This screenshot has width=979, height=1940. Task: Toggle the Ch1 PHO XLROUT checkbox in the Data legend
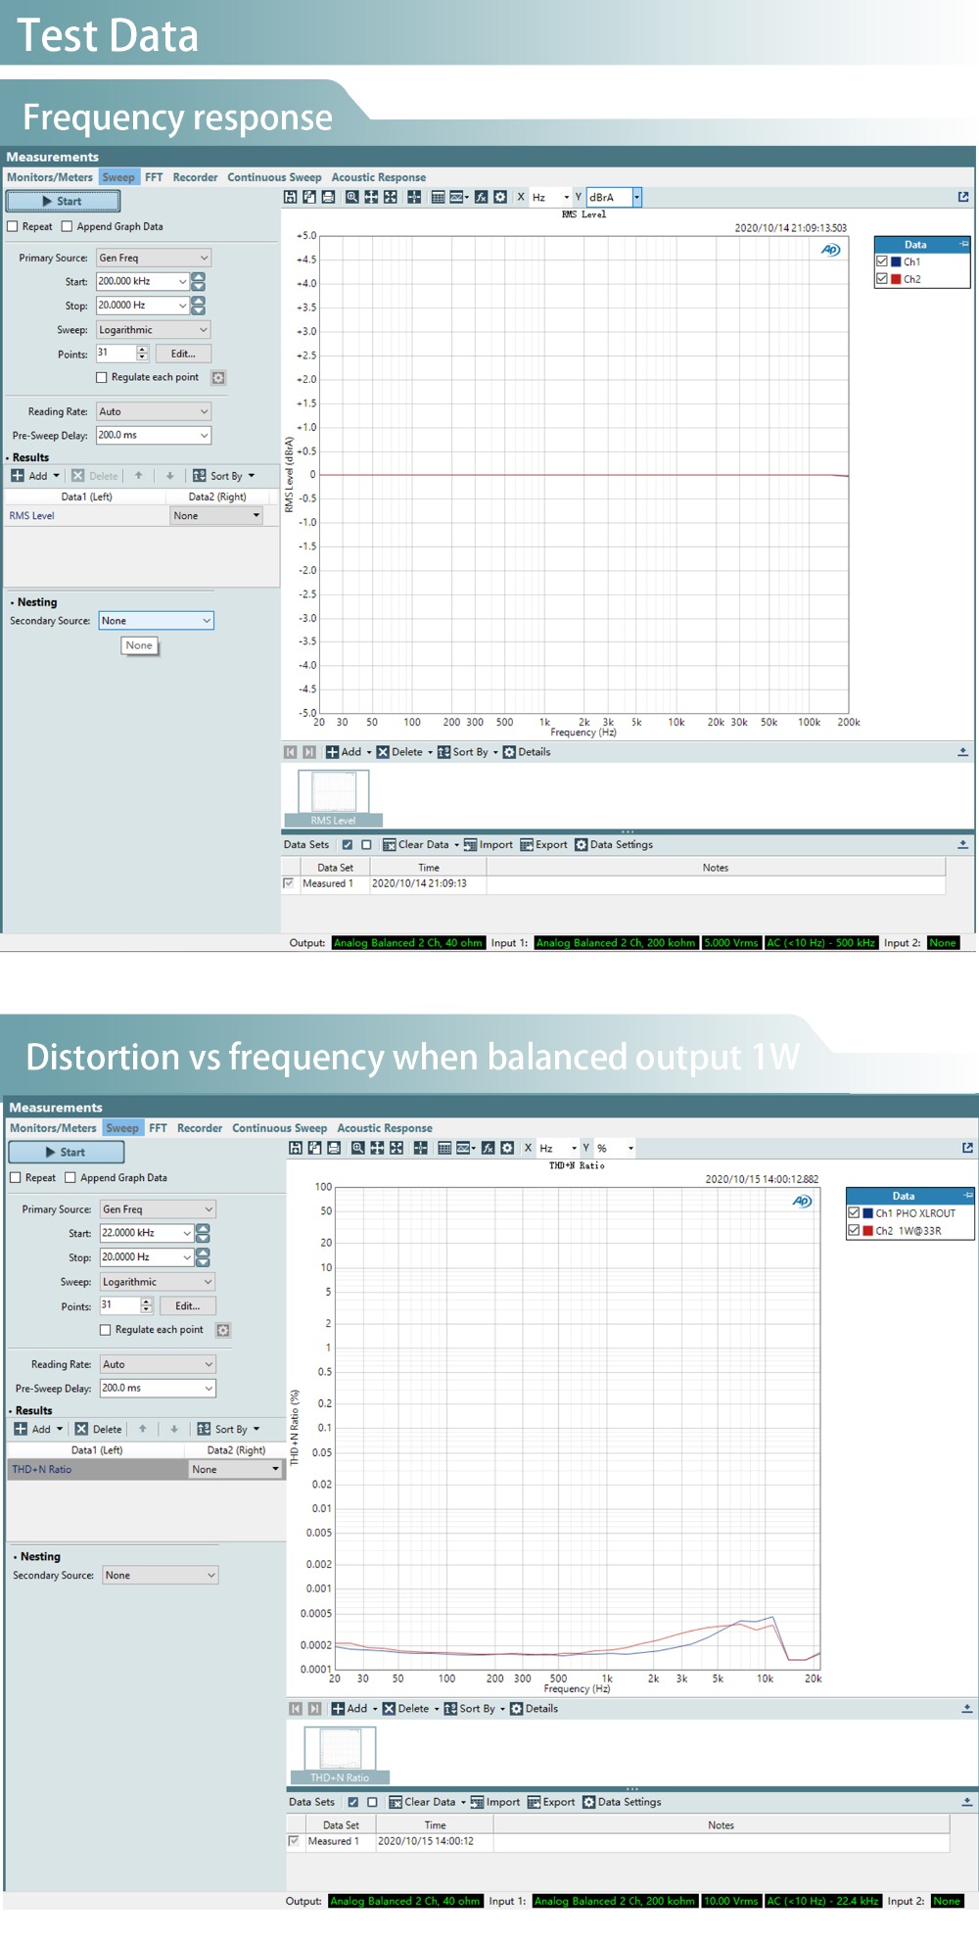click(854, 1212)
